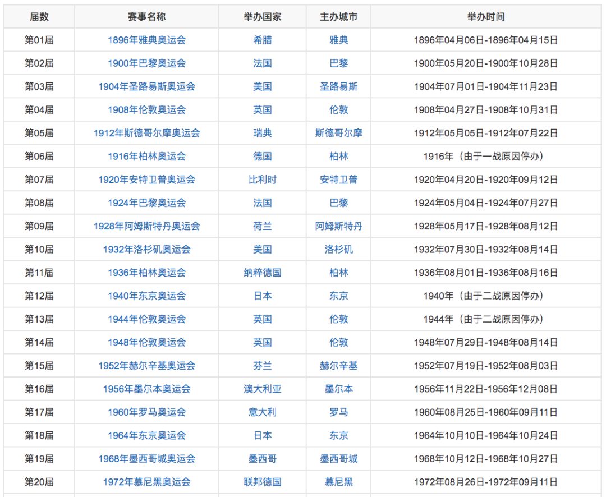Open the 1964年东京奥运会 link

[146, 435]
